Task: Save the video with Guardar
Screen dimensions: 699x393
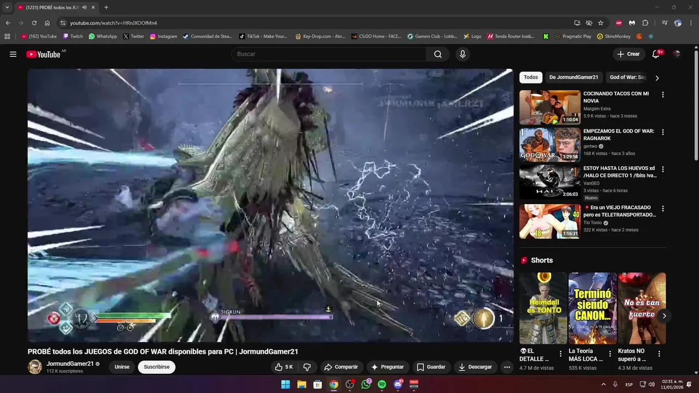Action: coord(431,367)
